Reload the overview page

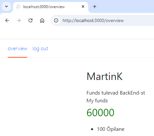(x=30, y=20)
